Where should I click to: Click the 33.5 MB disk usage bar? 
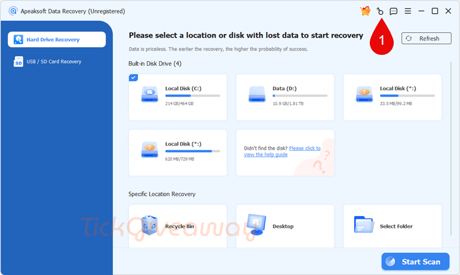pos(407,96)
